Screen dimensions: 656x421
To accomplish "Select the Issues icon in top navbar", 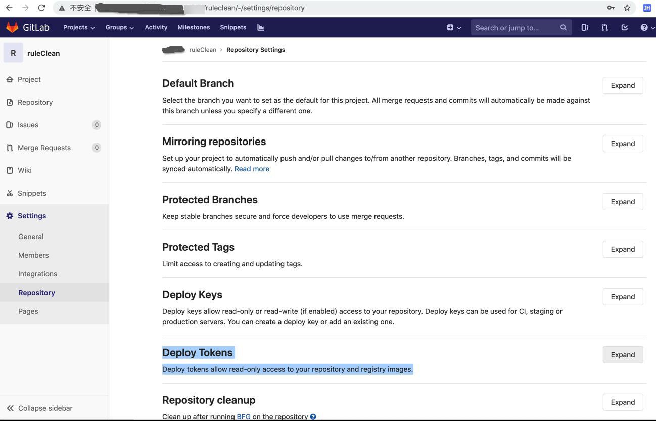I will (584, 27).
